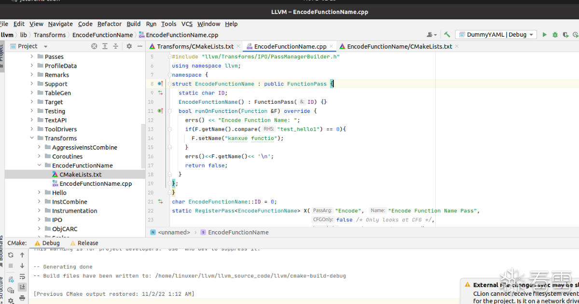This screenshot has width=579, height=304.
Task: Expand the Passes folder
Action: tap(32, 56)
